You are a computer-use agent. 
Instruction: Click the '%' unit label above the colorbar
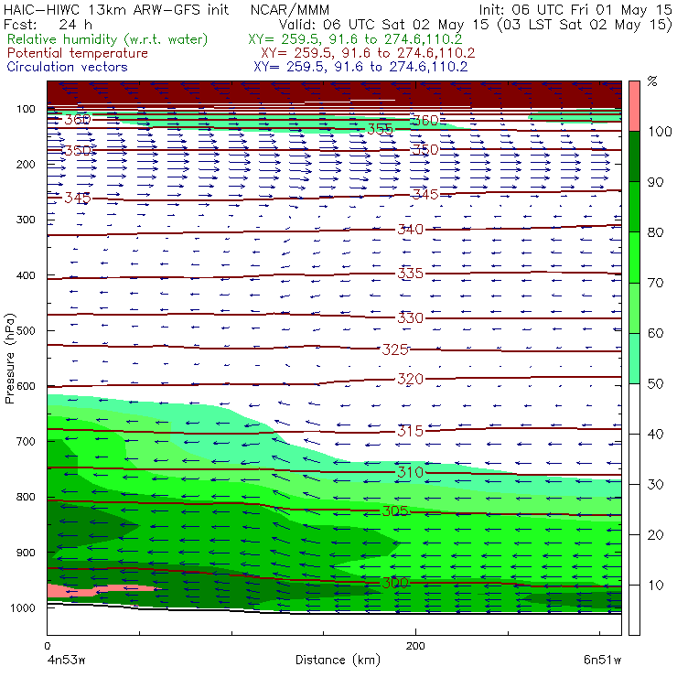(652, 81)
